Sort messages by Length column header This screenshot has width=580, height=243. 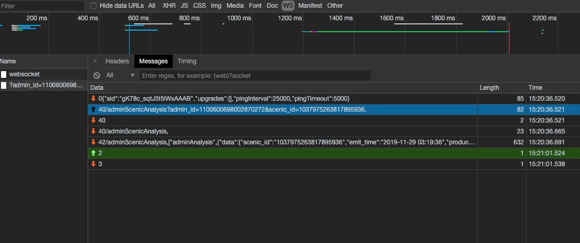[489, 88]
